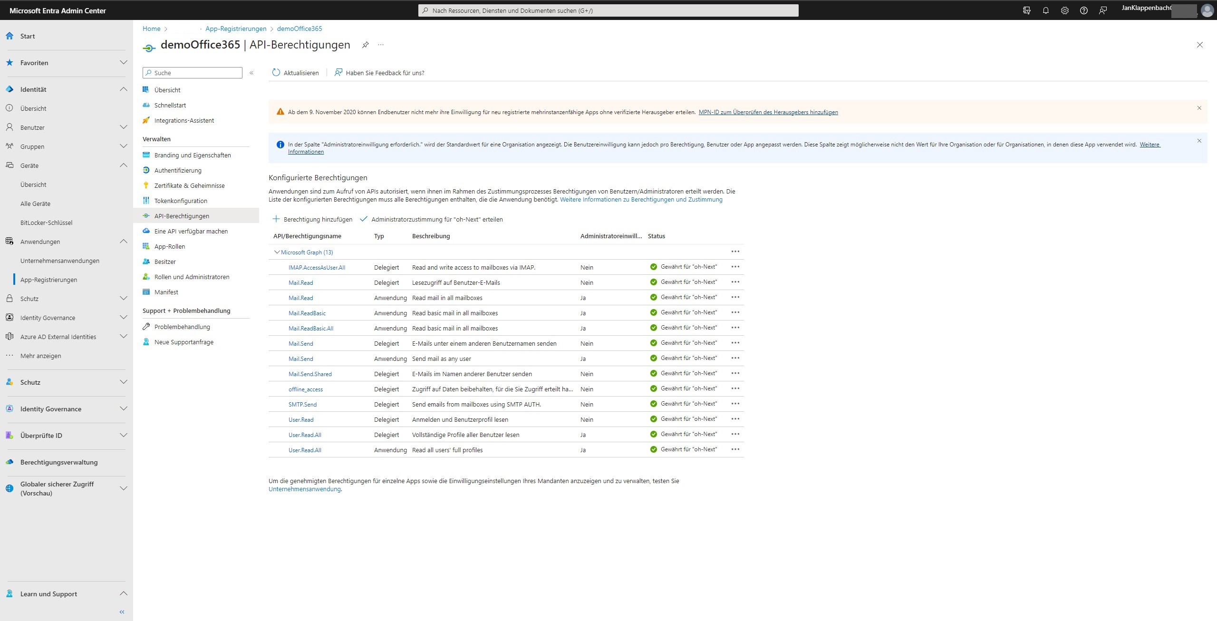The width and height of the screenshot is (1217, 621).
Task: Open Unternehmensanwendungen in left navigation
Action: click(x=60, y=261)
